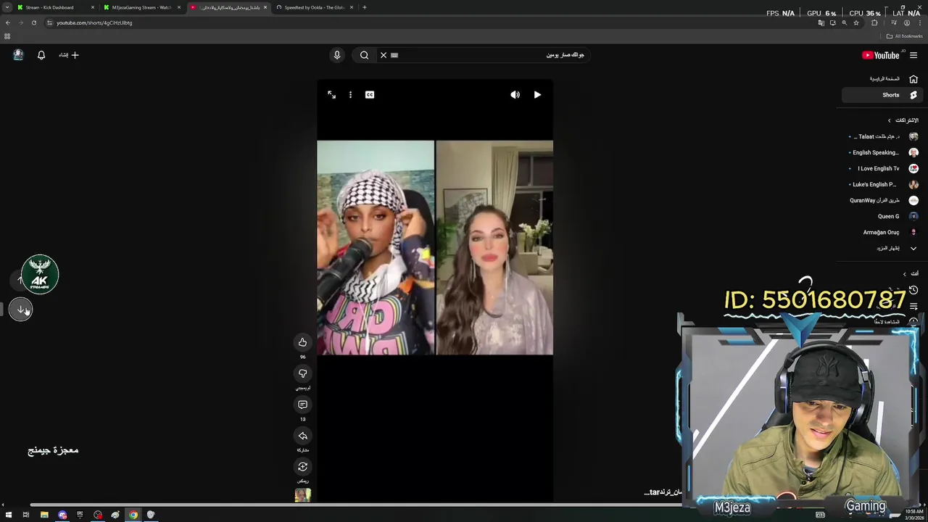Open the Windows Start menu

tap(8, 515)
